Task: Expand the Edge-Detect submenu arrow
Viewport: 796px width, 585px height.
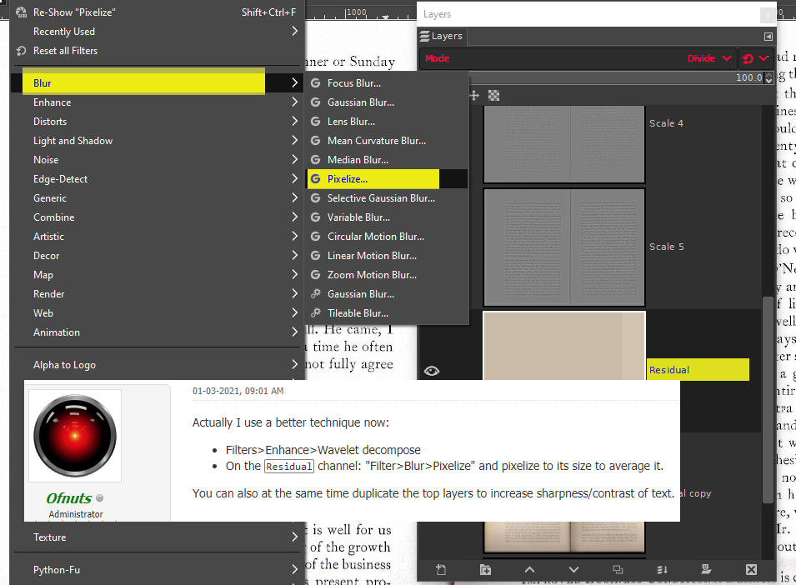Action: tap(294, 178)
